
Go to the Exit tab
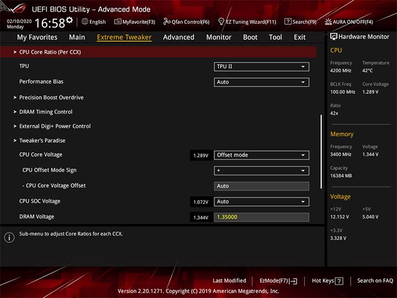tap(299, 38)
